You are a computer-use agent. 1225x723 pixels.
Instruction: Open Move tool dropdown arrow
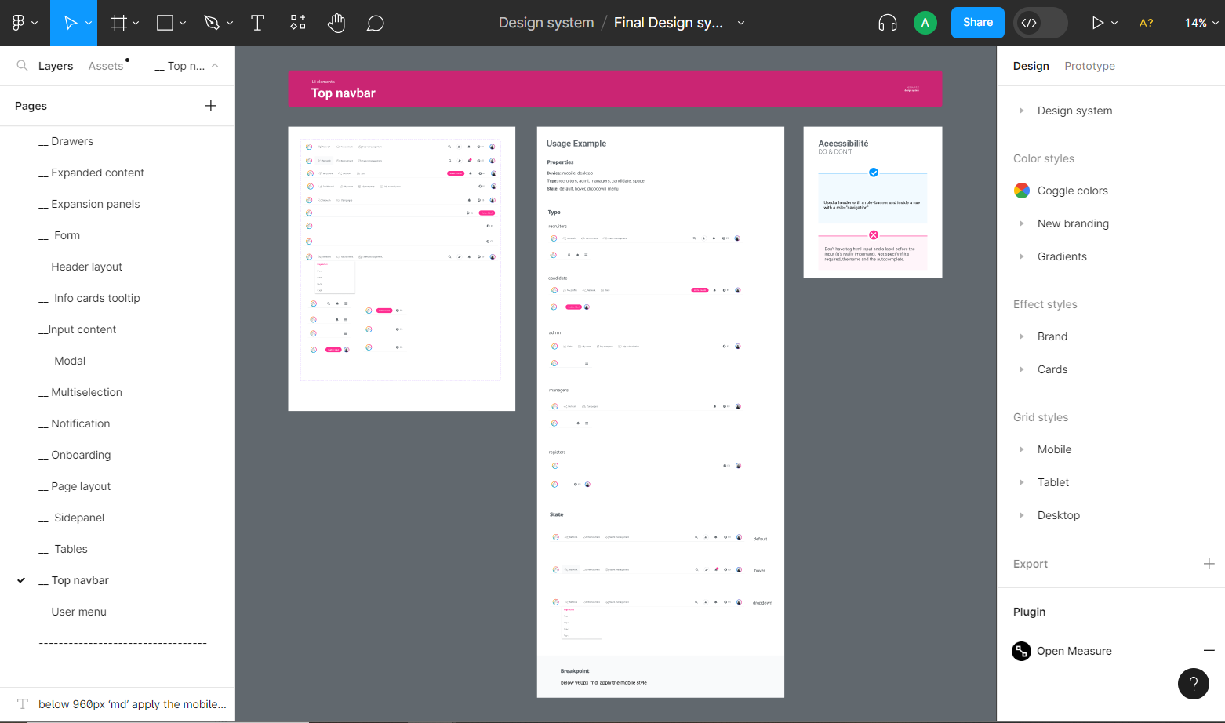89,23
